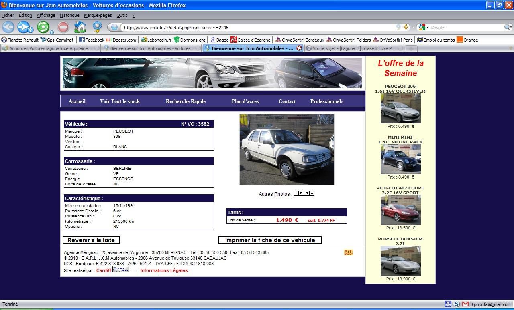Open Caisse d'Epargne bookmark
This screenshot has height=310, width=514.
pos(251,40)
